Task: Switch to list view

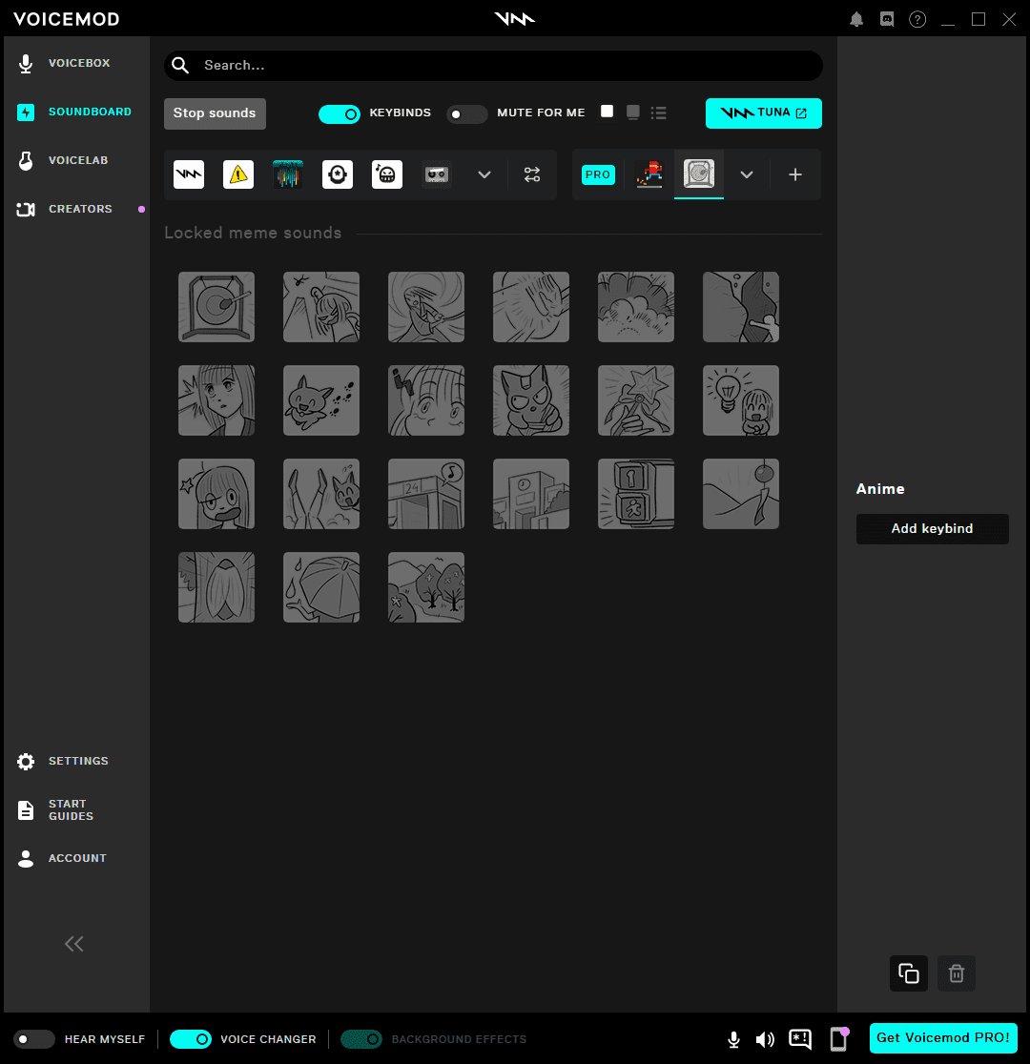Action: coord(659,113)
